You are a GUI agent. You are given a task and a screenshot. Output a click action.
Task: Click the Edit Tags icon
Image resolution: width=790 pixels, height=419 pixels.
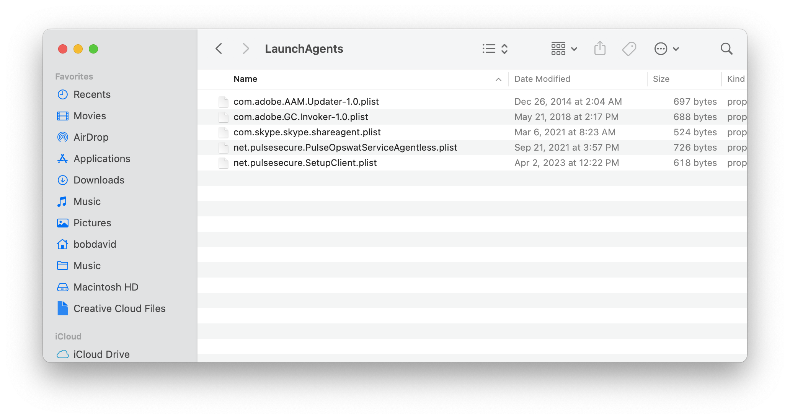pyautogui.click(x=629, y=49)
